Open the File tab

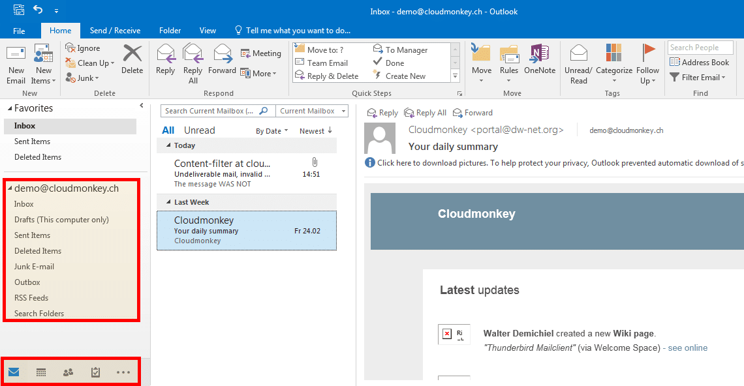click(x=20, y=31)
